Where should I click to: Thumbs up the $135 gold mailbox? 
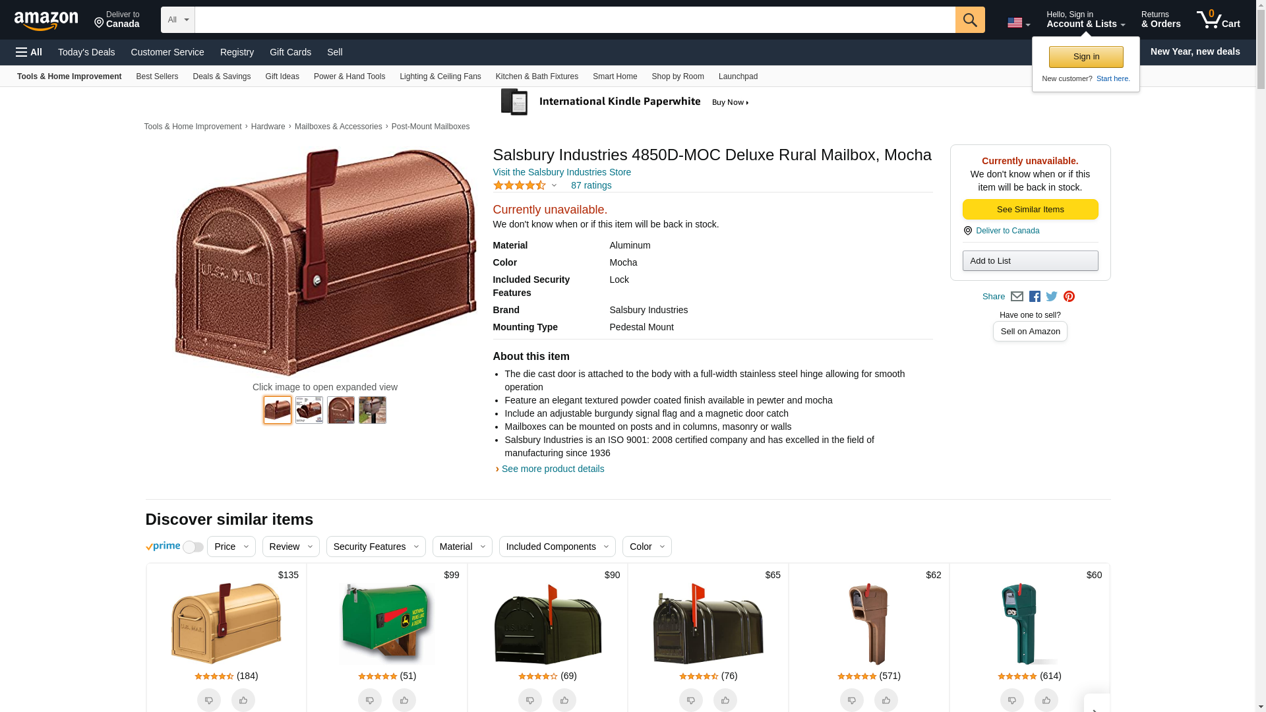point(243,700)
